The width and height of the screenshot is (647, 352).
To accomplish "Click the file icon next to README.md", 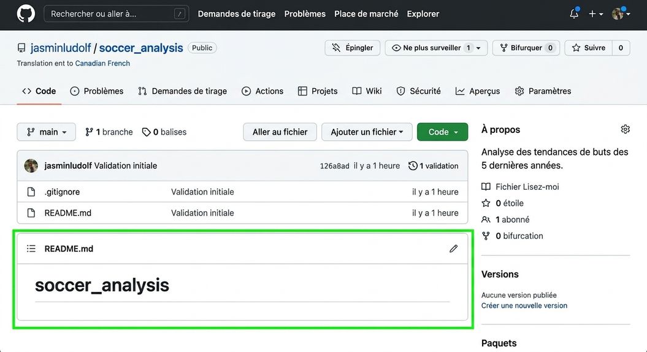I will (31, 213).
